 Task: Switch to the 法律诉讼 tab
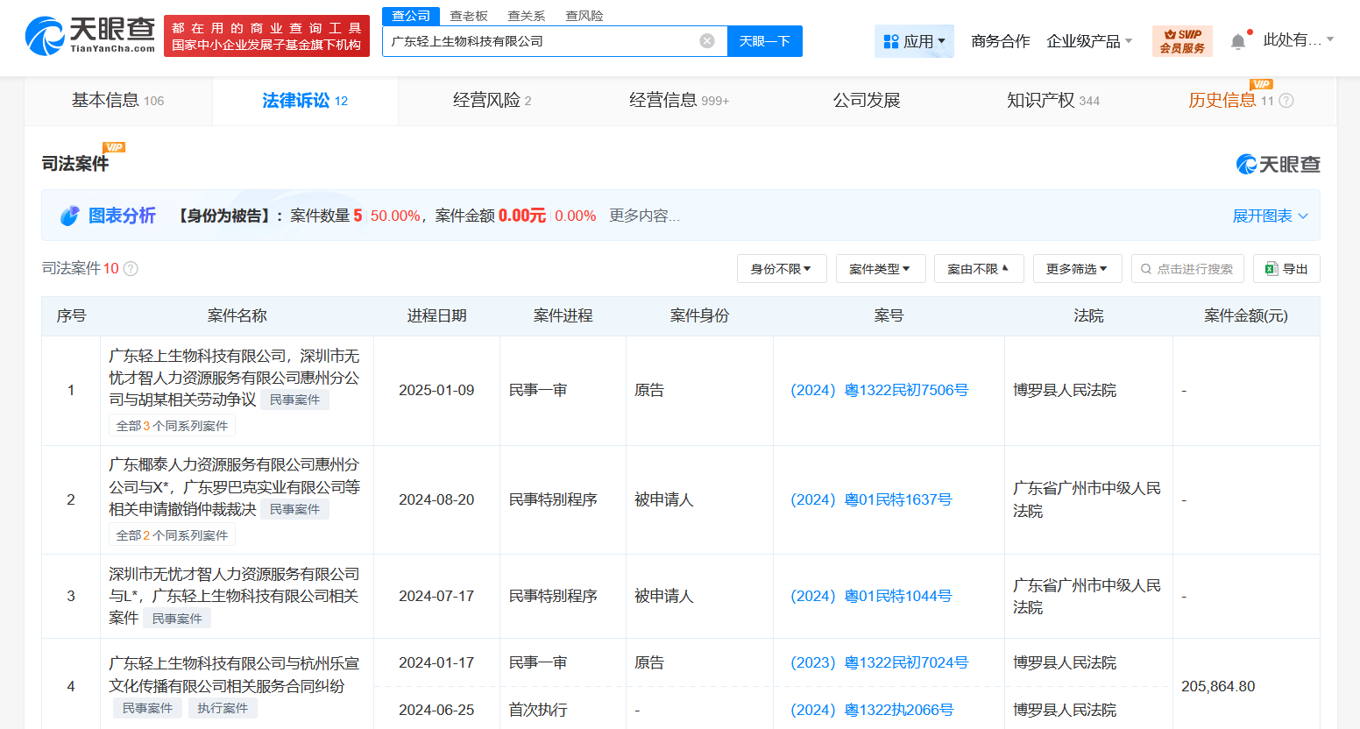(304, 100)
